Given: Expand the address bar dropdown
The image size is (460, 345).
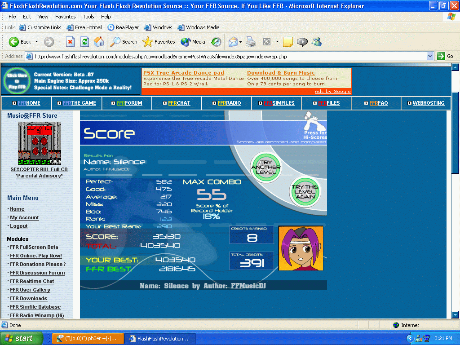Looking at the screenshot, I should pyautogui.click(x=430, y=56).
